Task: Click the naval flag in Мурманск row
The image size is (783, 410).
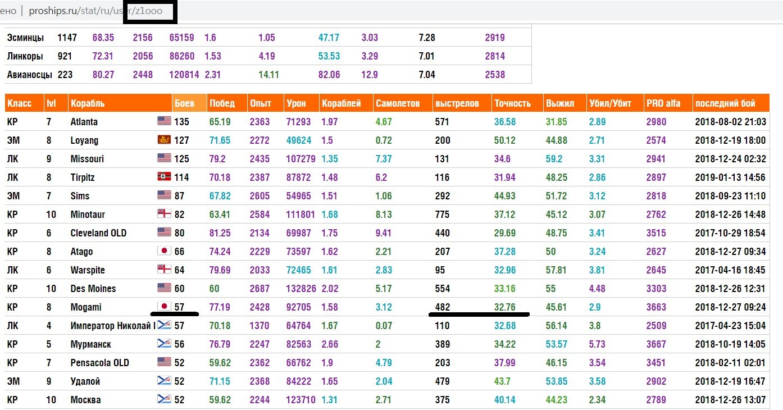Action: [164, 344]
